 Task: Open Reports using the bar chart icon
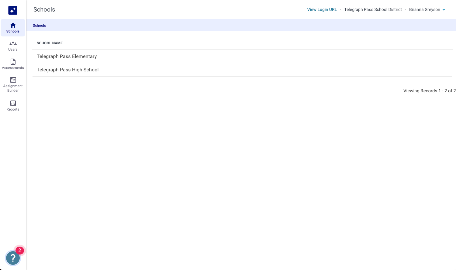13,103
